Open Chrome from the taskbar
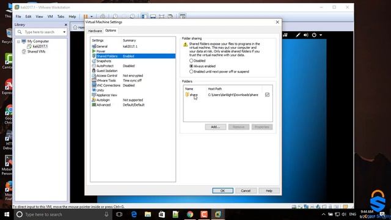This screenshot has height=220, width=391. 190,215
